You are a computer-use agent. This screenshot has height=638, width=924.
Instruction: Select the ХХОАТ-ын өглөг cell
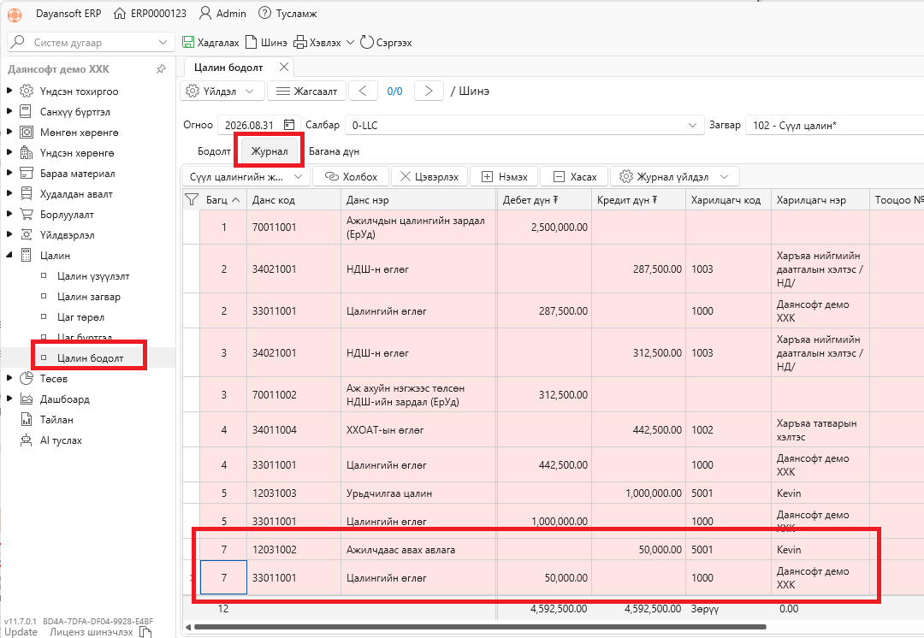(418, 430)
